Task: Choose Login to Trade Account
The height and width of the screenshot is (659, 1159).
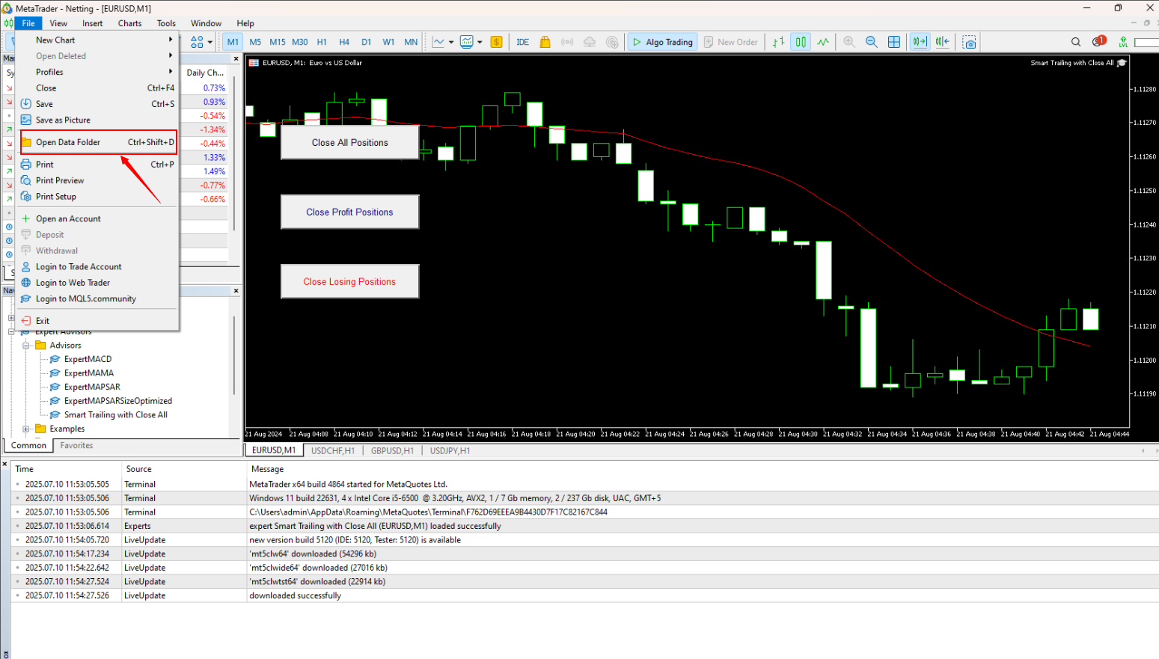Action: coord(97,267)
